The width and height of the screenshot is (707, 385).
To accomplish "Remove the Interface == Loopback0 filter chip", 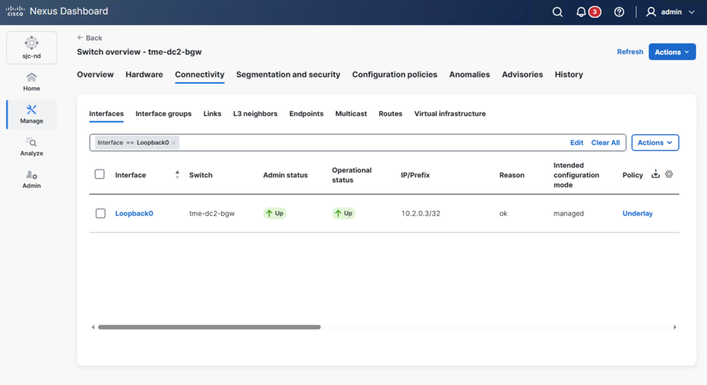I will click(x=174, y=142).
